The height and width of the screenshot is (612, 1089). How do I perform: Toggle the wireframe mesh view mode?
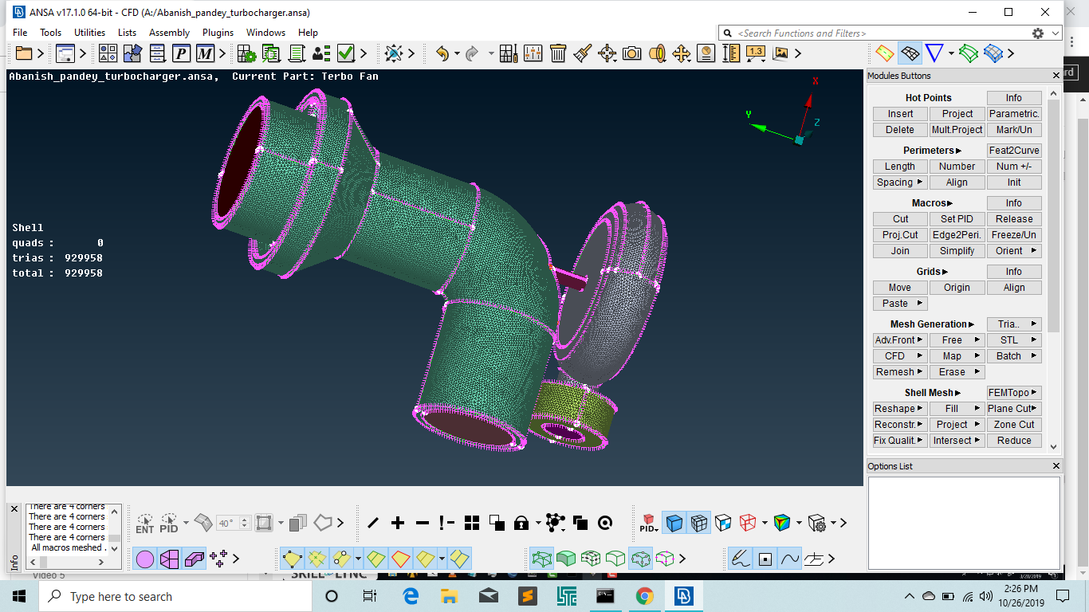(698, 523)
